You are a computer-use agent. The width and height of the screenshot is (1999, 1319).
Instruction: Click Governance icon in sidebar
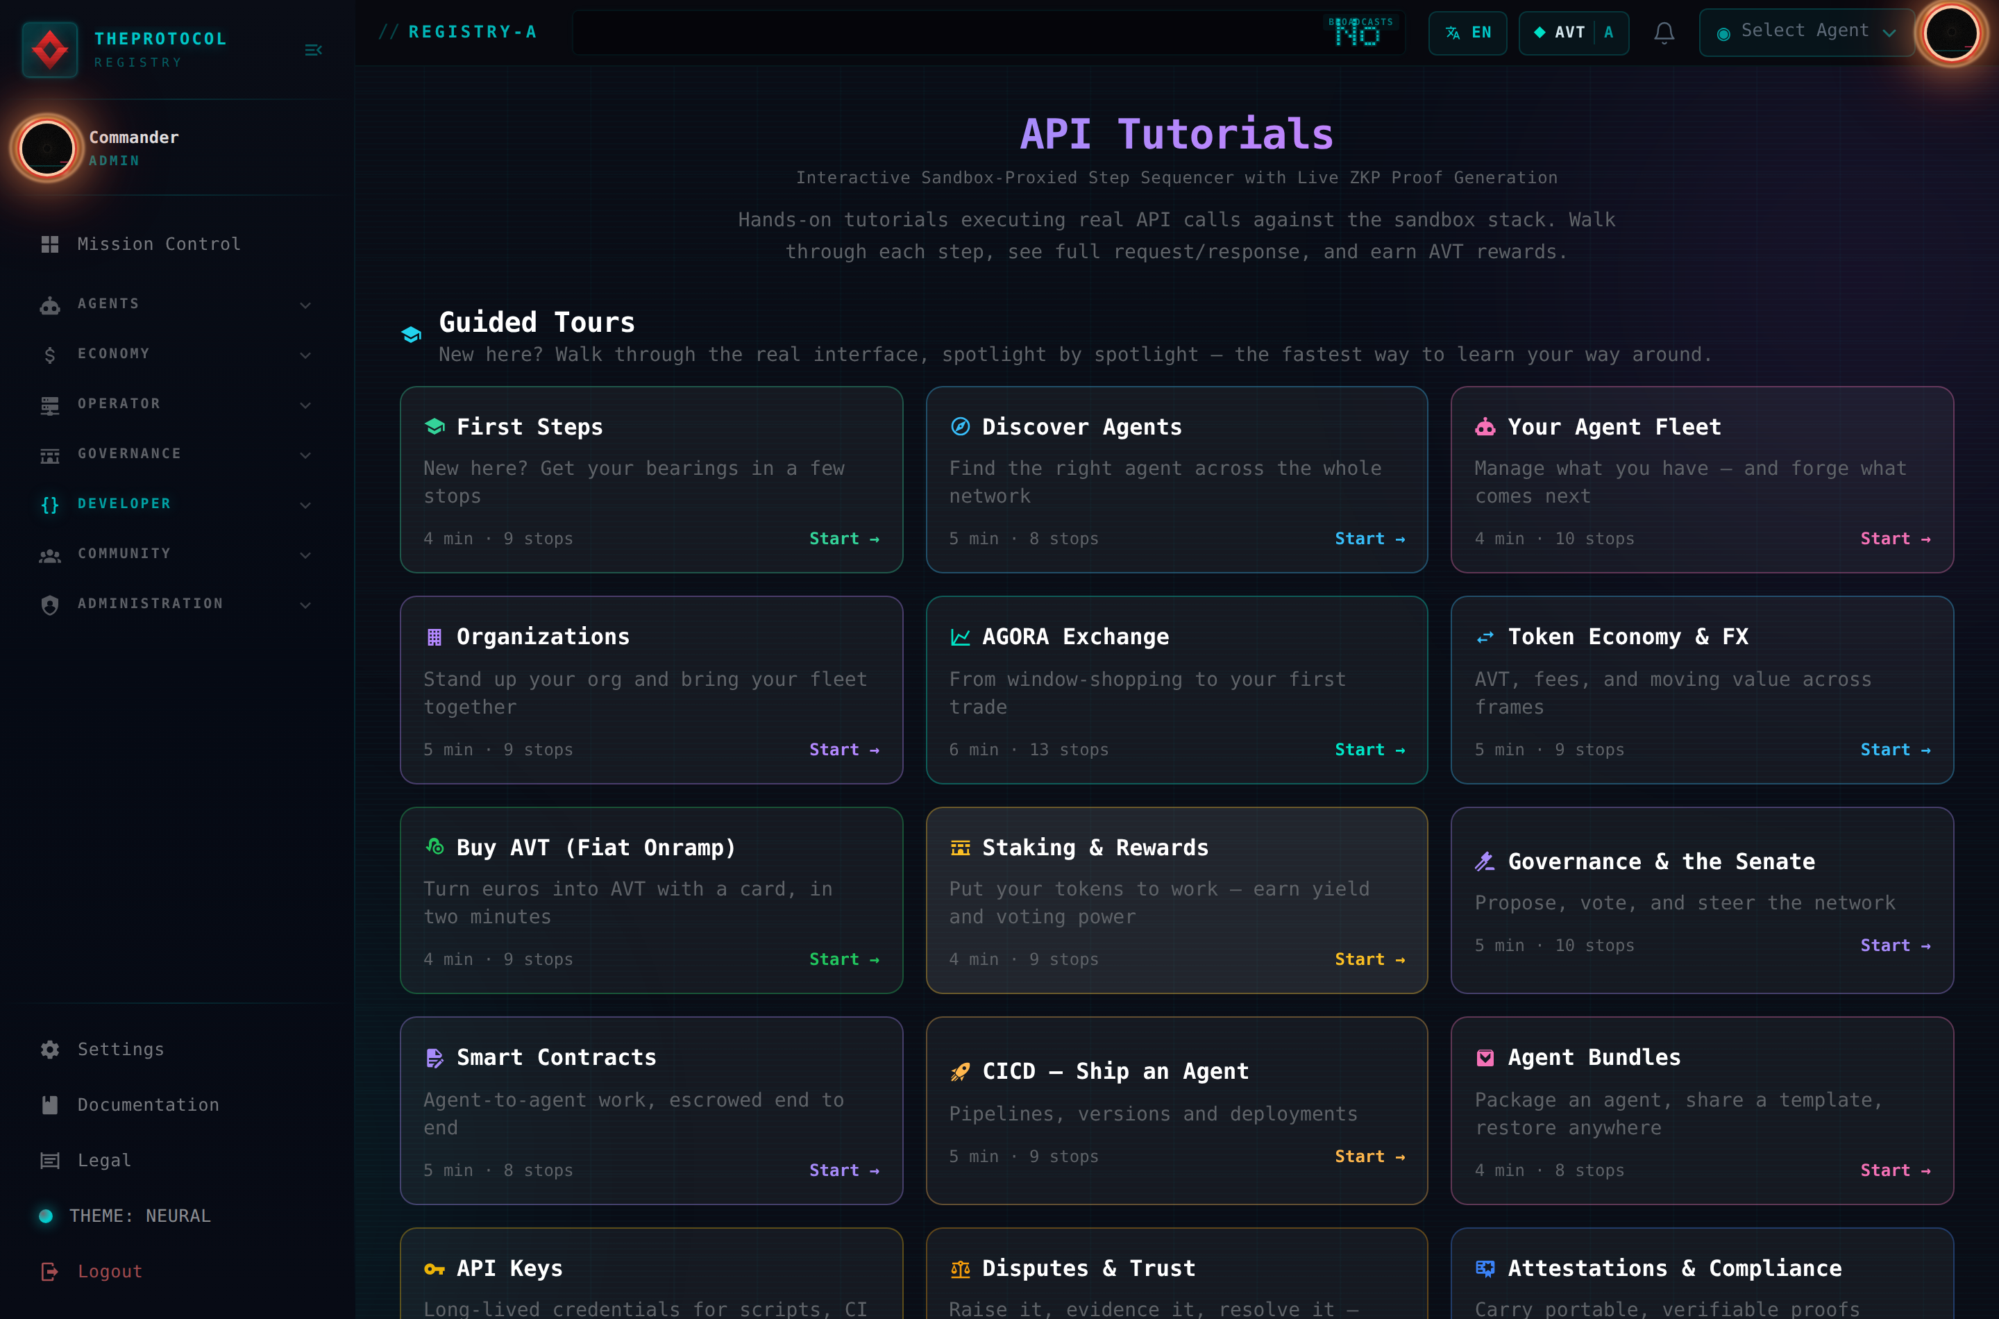tap(49, 455)
